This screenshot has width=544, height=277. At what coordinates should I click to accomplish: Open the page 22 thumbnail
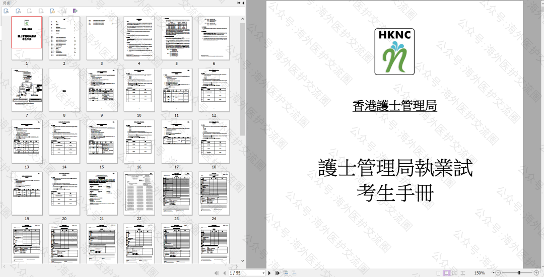(139, 193)
